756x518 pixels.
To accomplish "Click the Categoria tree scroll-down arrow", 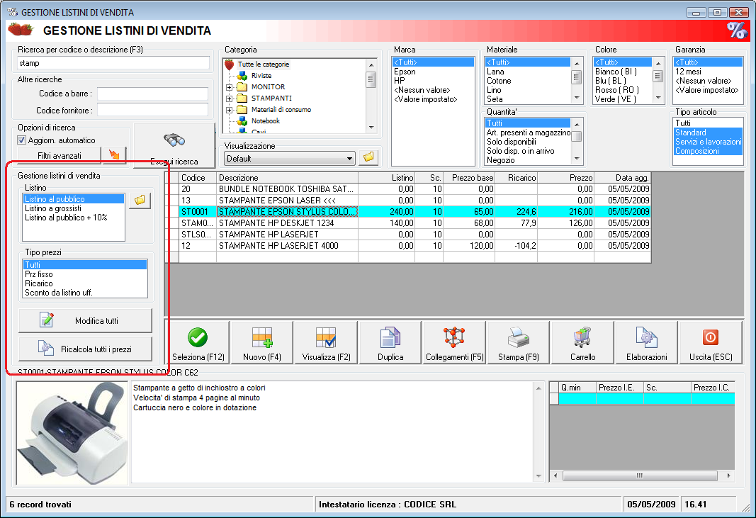I will click(x=371, y=128).
